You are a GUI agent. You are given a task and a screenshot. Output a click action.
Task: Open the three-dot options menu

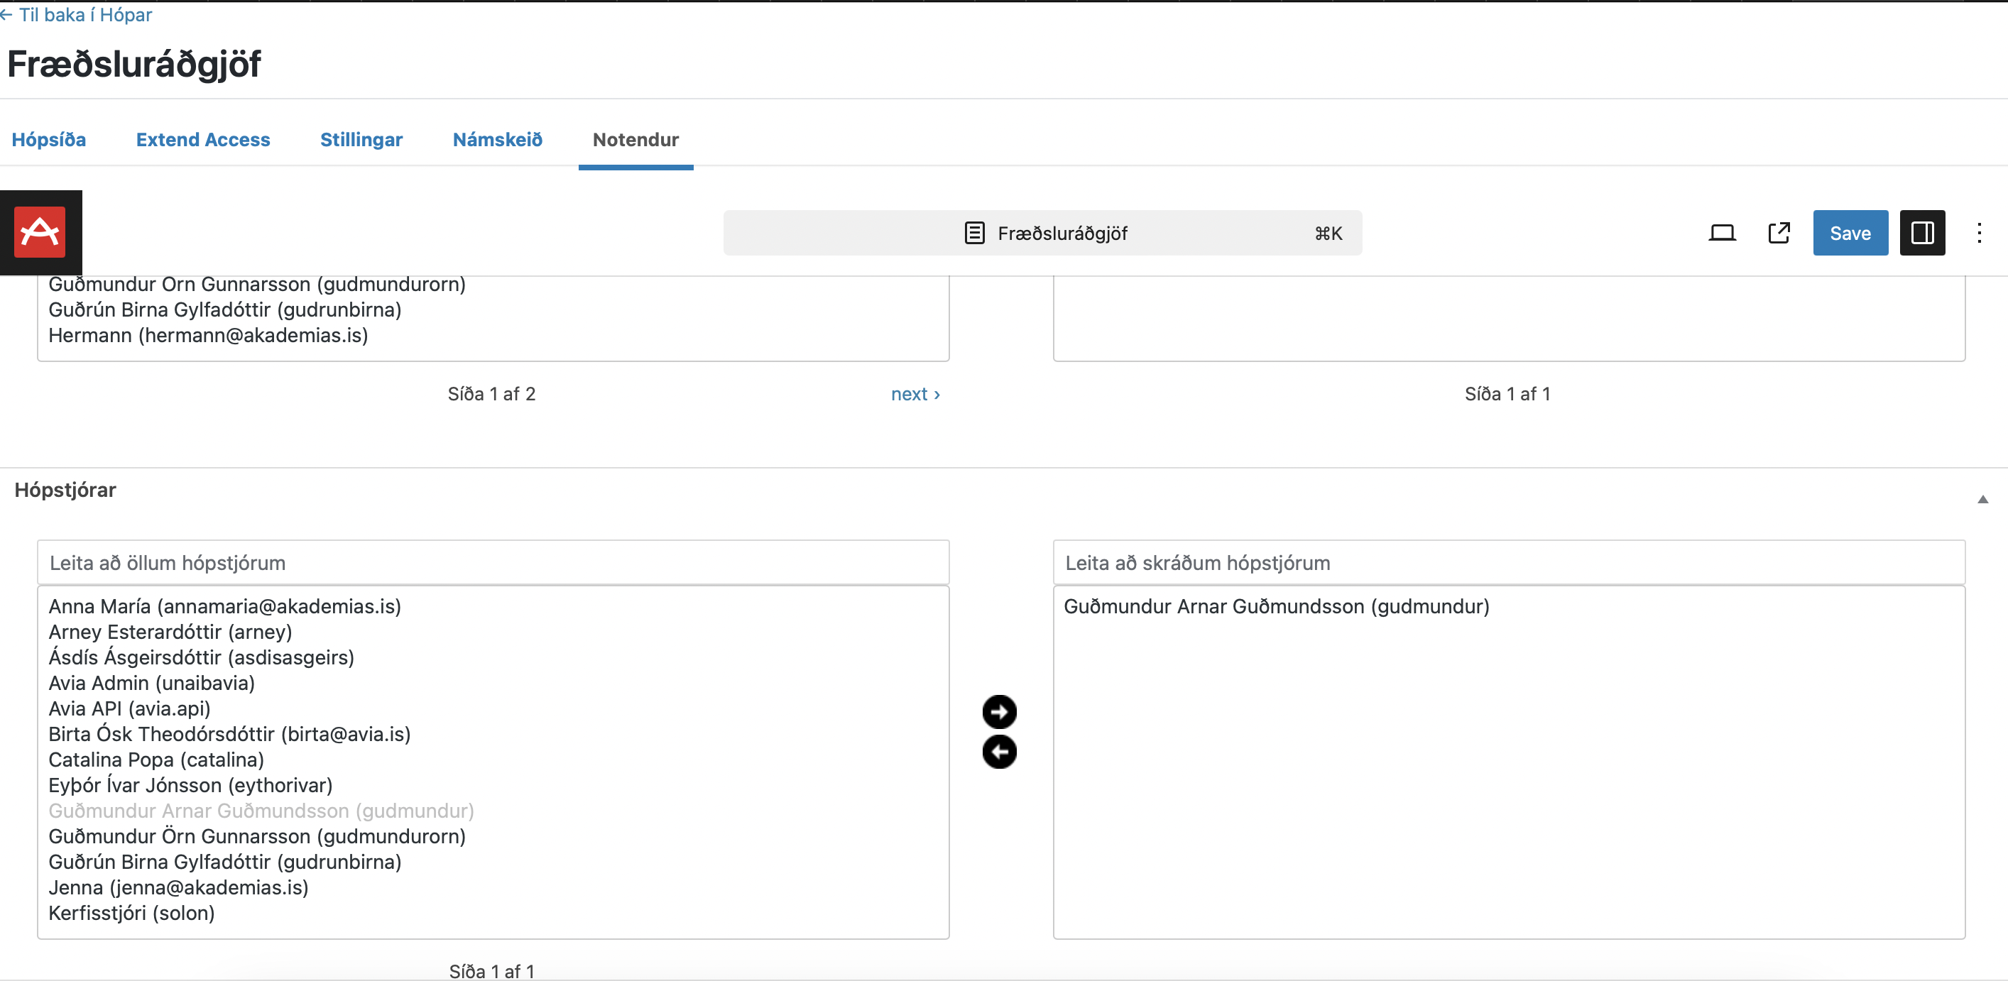tap(1978, 233)
